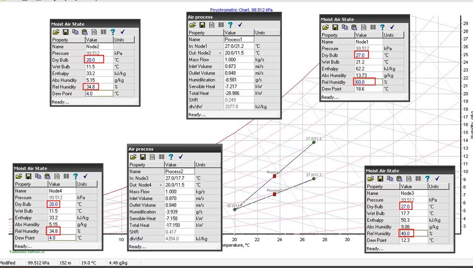The width and height of the screenshot is (473, 268).
Task: Select red Process2 marker on chart
Action: tap(274, 194)
